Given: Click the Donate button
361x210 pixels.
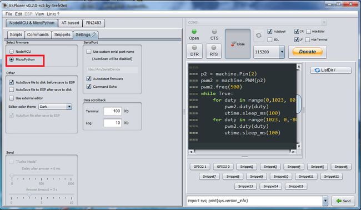Looking at the screenshot, I should click(x=307, y=52).
